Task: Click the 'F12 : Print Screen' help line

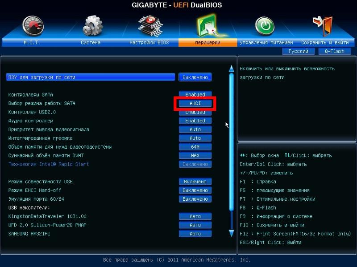Action: (295, 234)
